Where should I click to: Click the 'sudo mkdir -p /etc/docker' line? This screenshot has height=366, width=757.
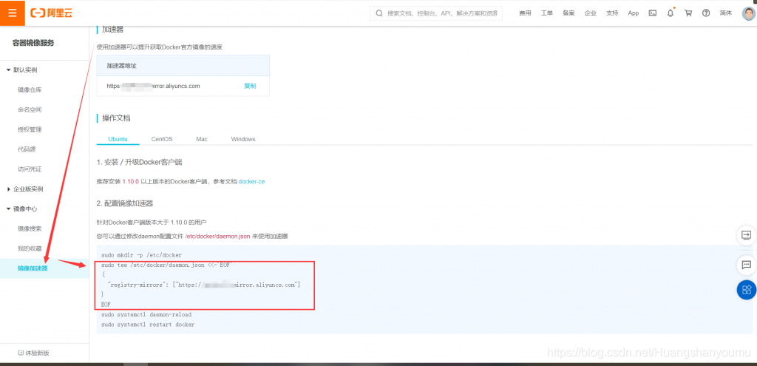click(x=141, y=254)
